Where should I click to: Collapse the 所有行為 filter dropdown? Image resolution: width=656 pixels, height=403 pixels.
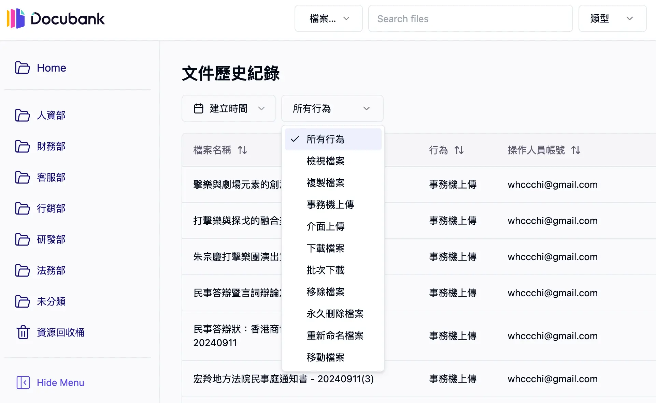366,108
